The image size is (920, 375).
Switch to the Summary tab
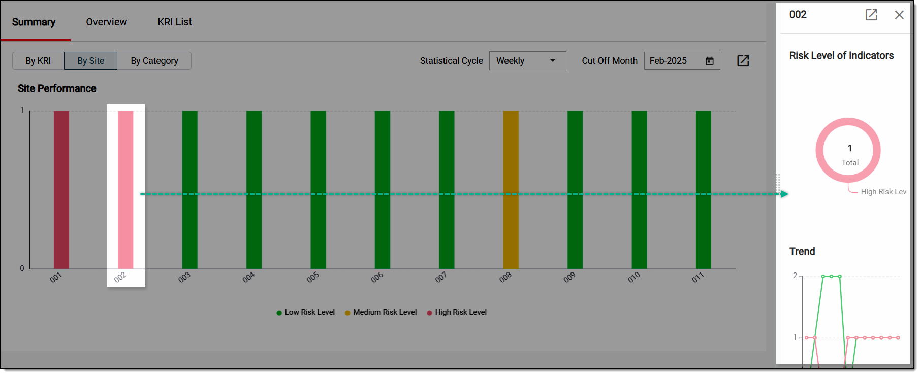point(34,22)
